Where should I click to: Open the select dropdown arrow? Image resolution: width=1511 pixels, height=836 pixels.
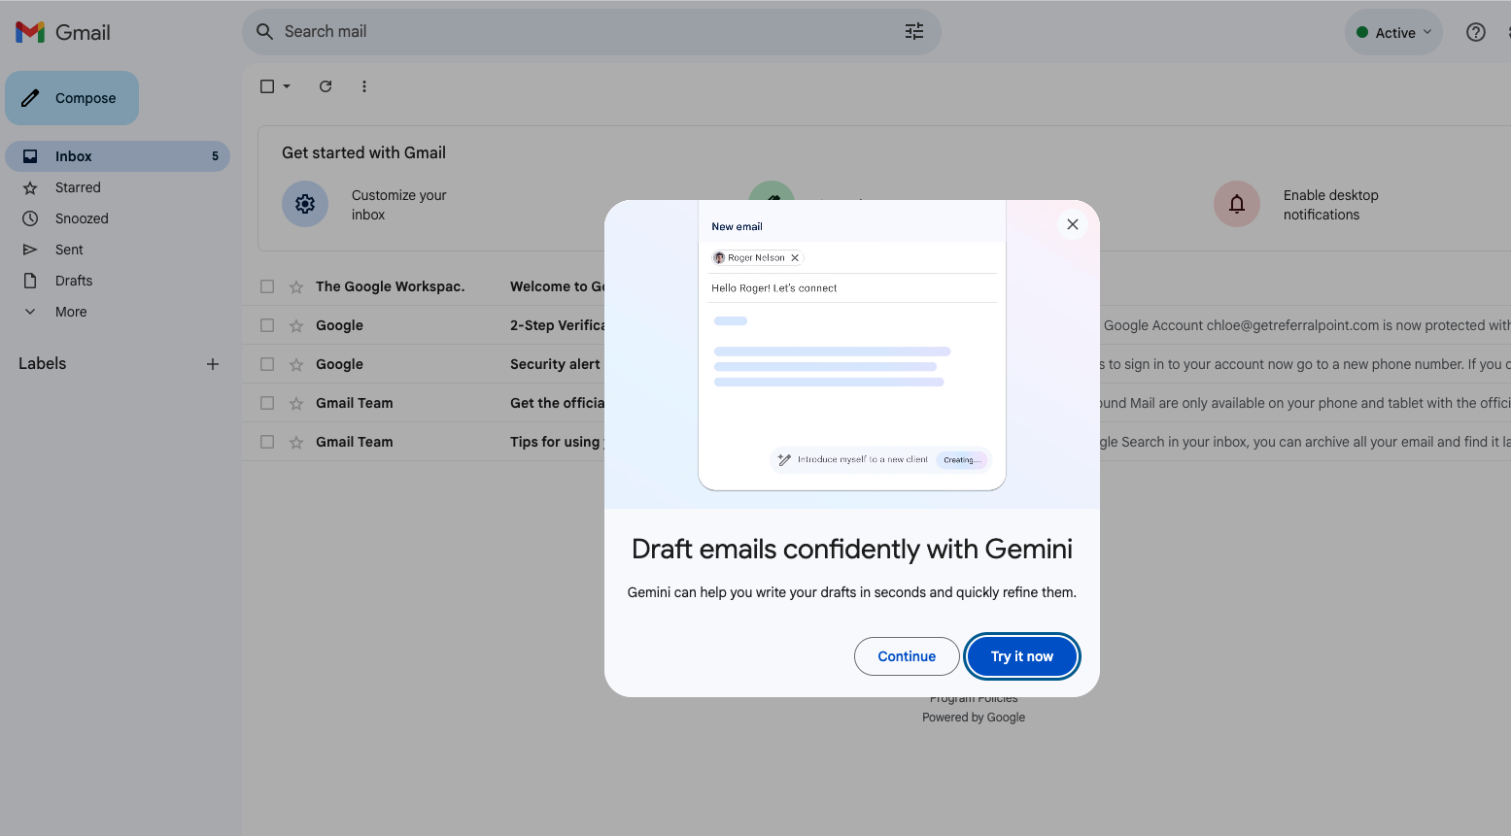[287, 86]
